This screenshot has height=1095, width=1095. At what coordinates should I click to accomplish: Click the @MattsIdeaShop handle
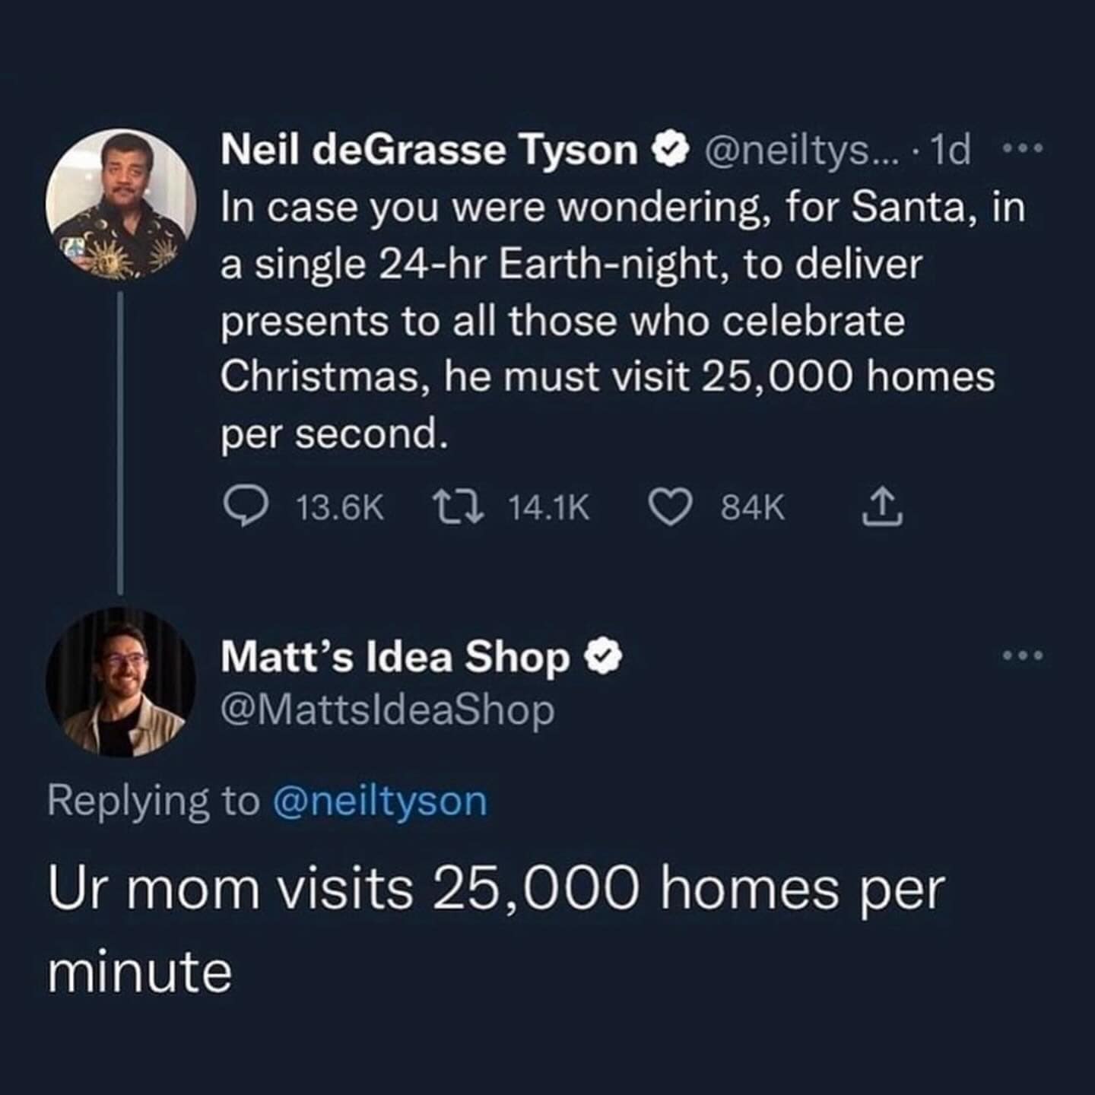[x=388, y=710]
